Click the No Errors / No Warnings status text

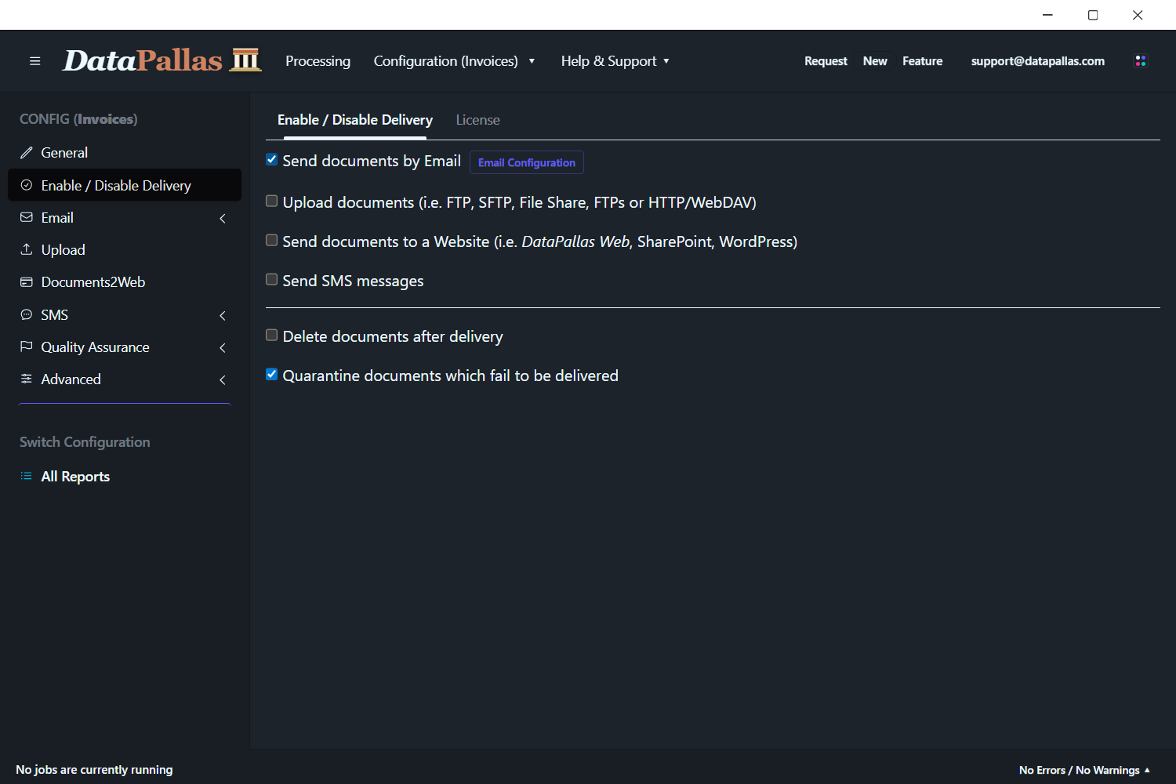(1079, 770)
